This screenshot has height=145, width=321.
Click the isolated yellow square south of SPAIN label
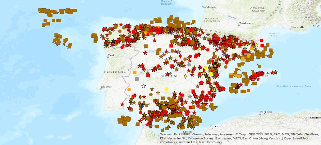(x=166, y=89)
